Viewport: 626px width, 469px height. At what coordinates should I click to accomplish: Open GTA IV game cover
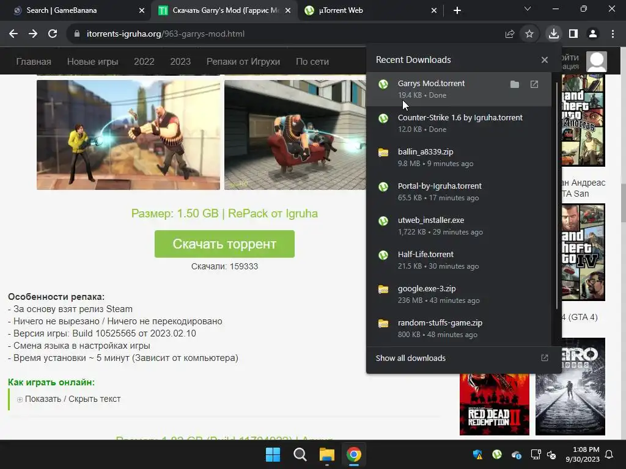tap(583, 252)
